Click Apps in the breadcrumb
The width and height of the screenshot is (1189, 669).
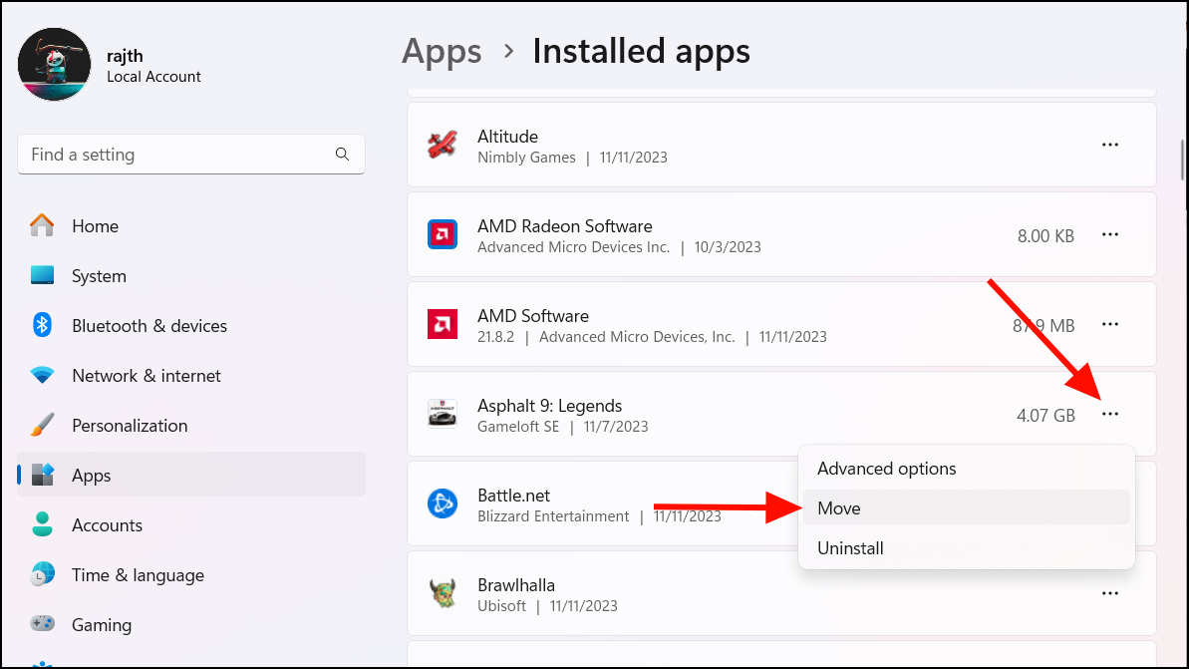tap(442, 52)
